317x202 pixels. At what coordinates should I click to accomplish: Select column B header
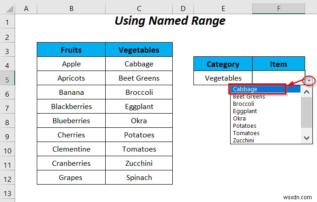[x=71, y=8]
